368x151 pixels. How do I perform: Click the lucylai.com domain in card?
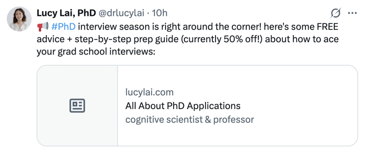(x=150, y=92)
